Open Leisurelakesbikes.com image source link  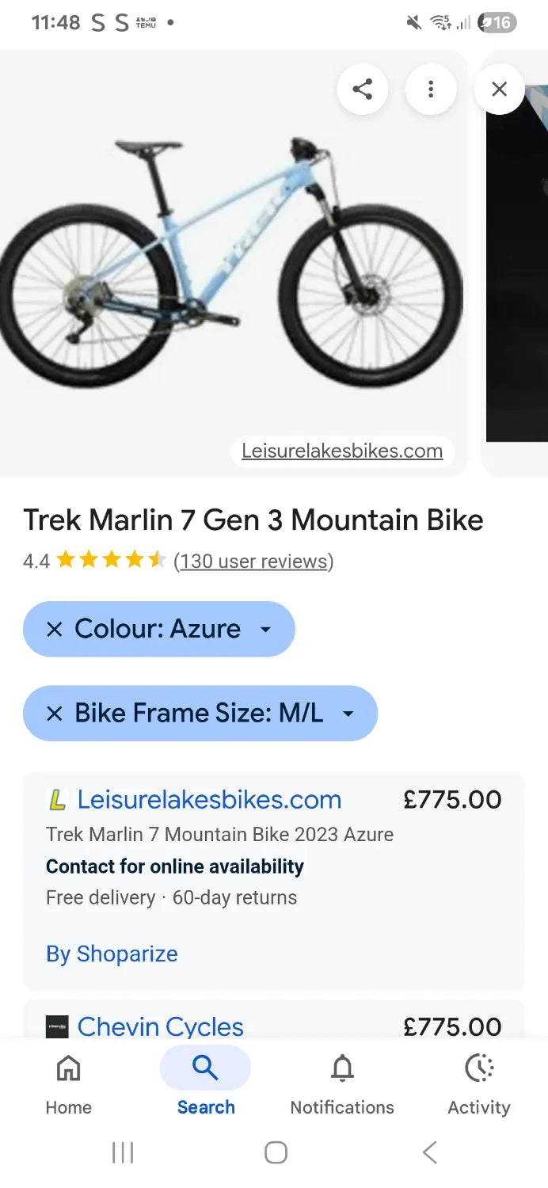[x=342, y=451]
